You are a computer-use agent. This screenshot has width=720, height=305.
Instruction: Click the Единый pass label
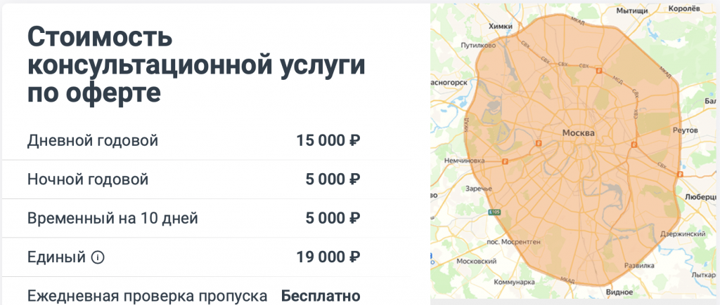coord(56,257)
